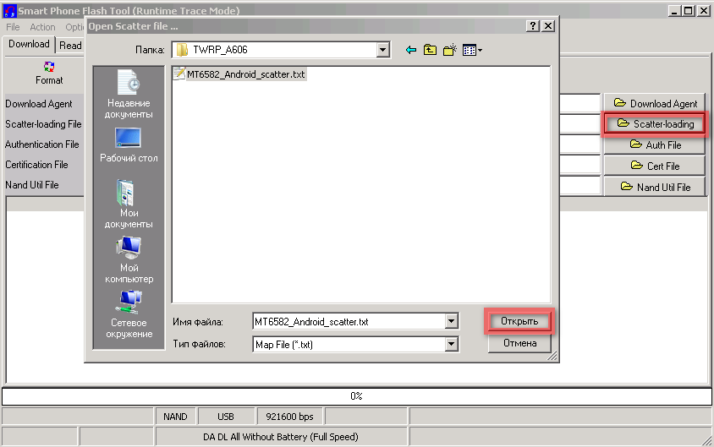Go back using the blue arrow icon

411,50
